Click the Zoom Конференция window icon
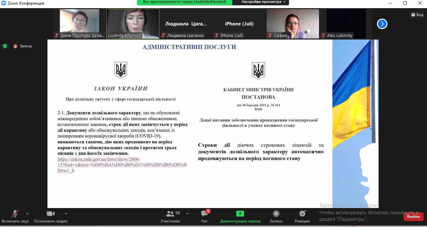Viewport: 427px width, 227px height. point(4,3)
